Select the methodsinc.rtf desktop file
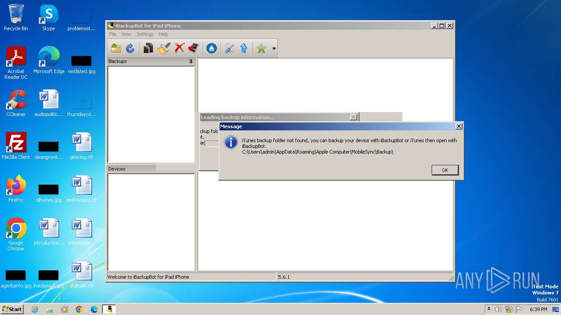Screen dimensions: 561x315 tap(82, 189)
